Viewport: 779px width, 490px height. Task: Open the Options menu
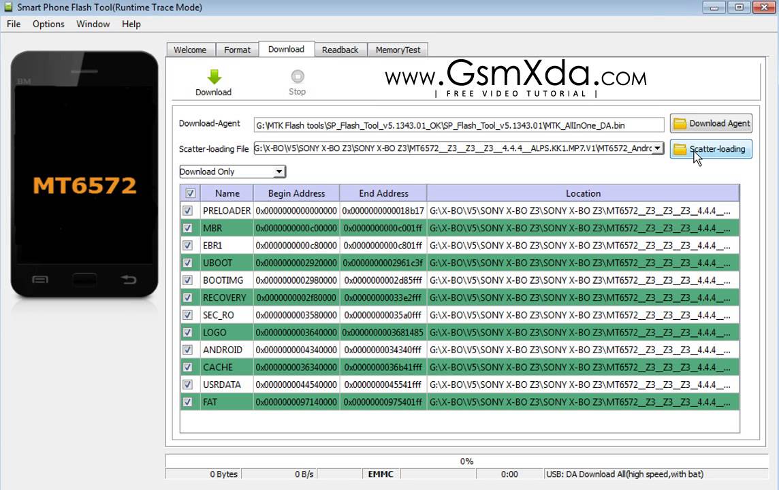tap(48, 24)
